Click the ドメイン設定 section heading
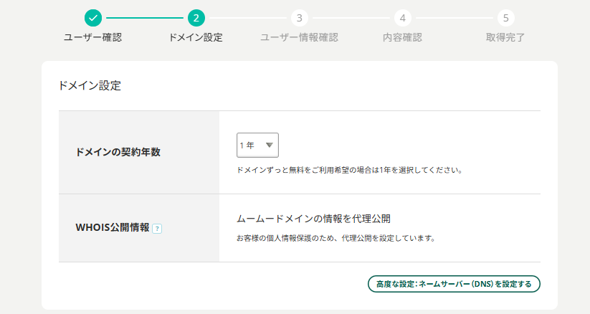This screenshot has height=314, width=590. coord(90,85)
